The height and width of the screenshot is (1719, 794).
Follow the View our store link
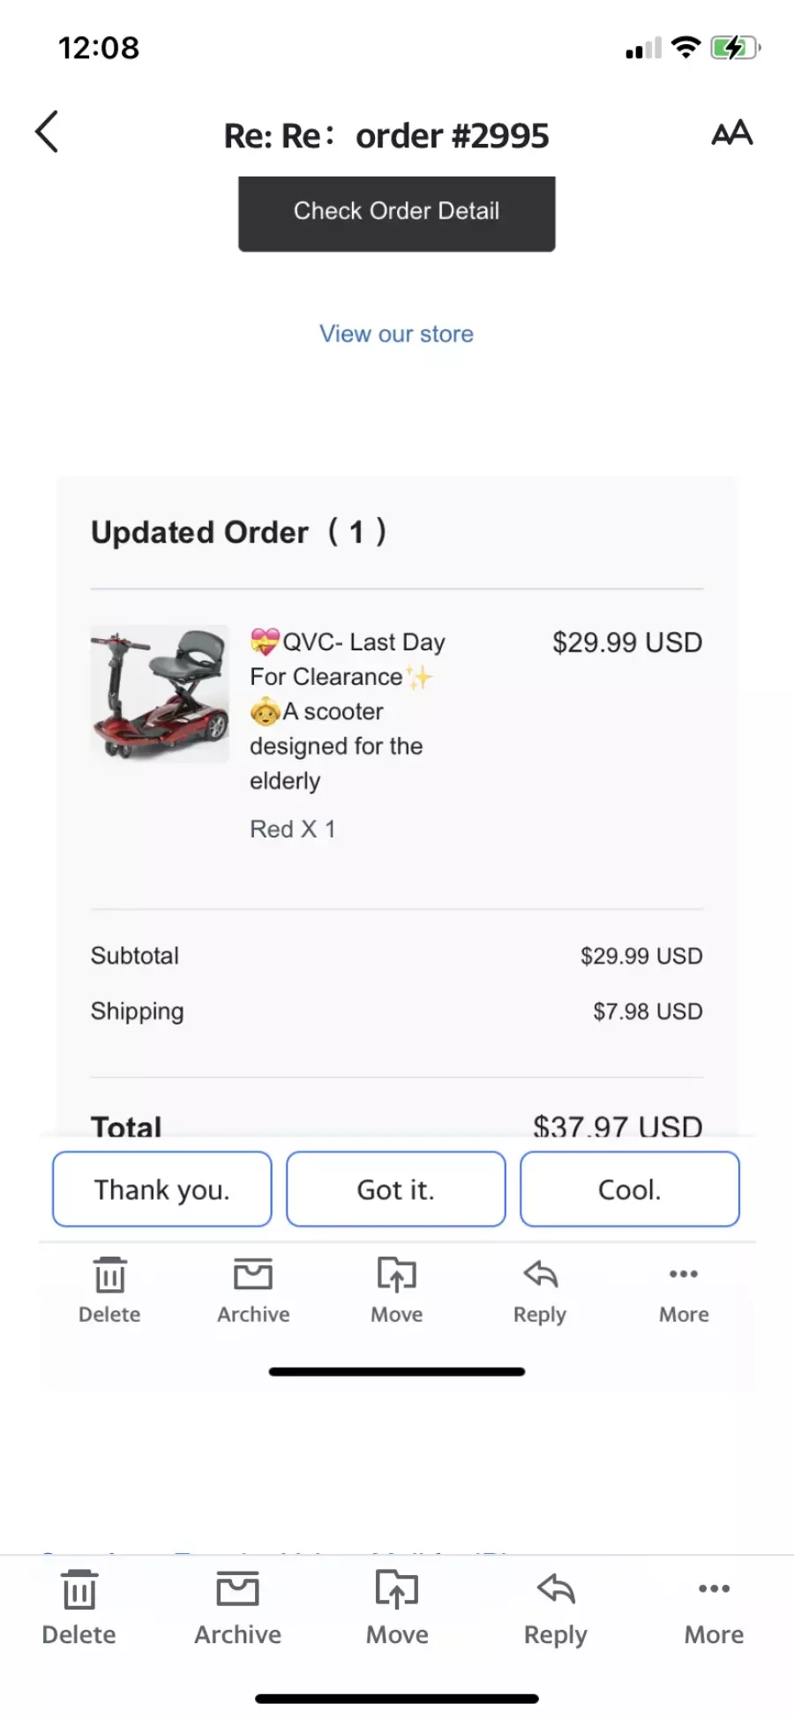click(396, 334)
